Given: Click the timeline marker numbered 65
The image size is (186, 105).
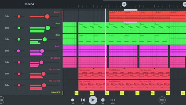Looking at the screenshot, I should click(124, 4).
